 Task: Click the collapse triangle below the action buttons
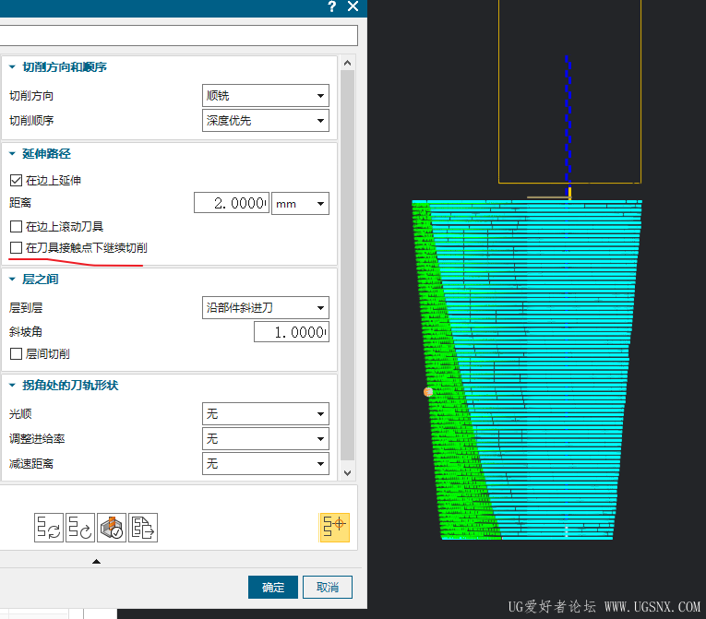tap(96, 562)
